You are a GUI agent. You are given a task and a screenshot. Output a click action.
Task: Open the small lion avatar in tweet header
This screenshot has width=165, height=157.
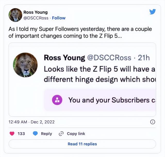[x=15, y=15]
